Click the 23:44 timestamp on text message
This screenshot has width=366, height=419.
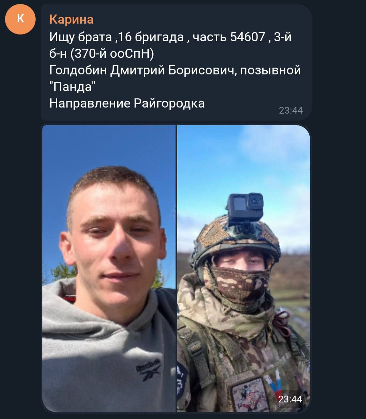(290, 110)
